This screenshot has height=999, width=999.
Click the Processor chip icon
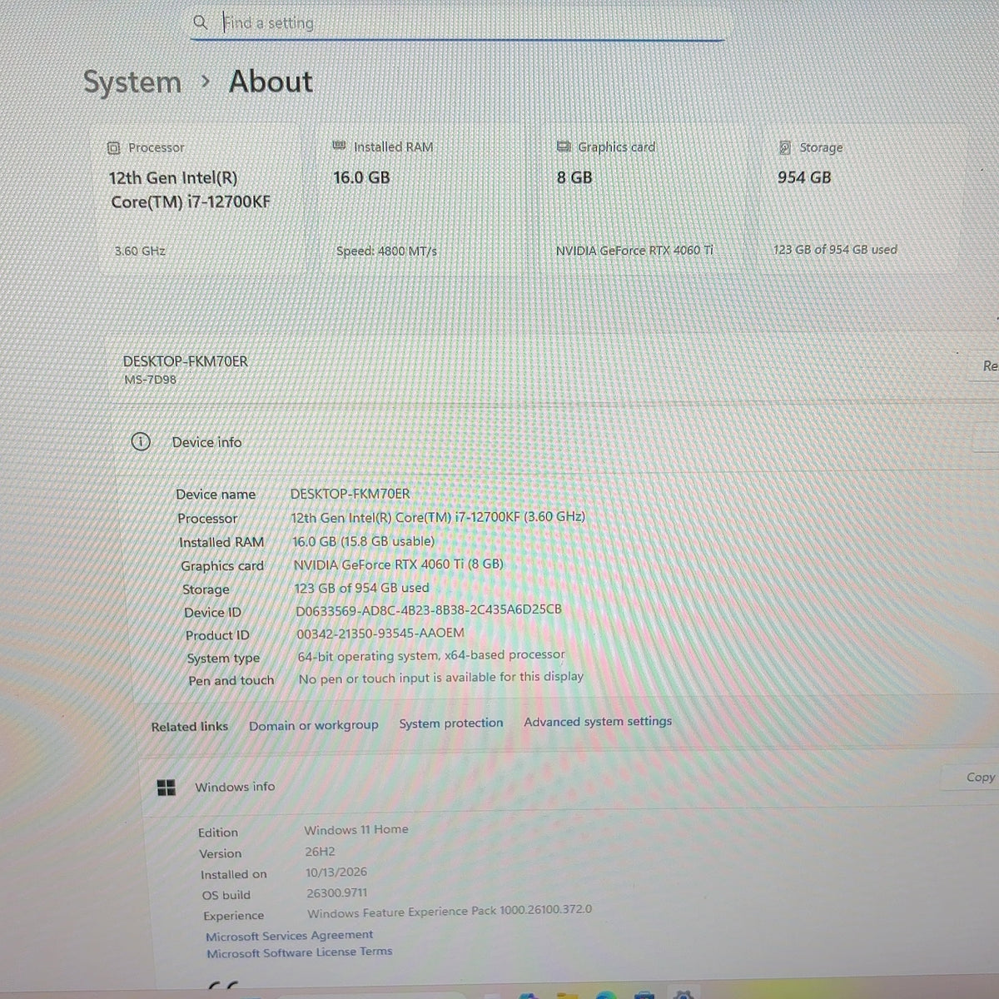tap(114, 147)
